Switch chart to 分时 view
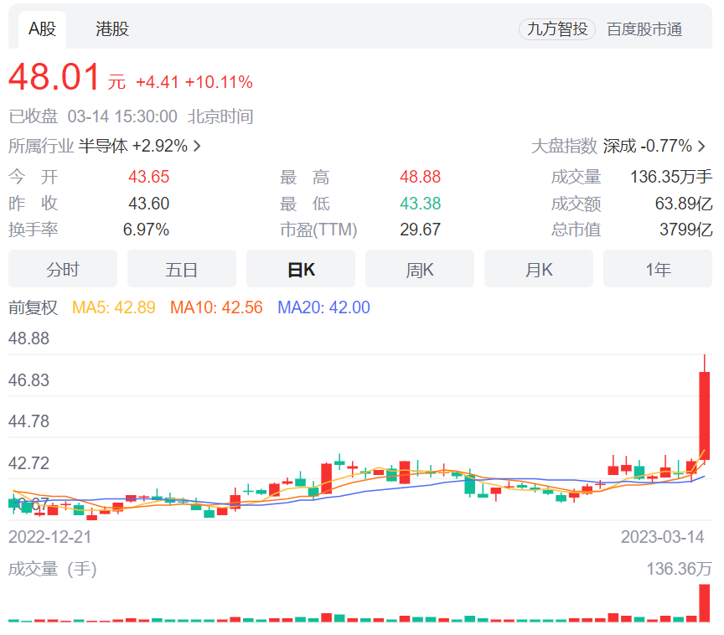The height and width of the screenshot is (635, 724). click(x=62, y=268)
